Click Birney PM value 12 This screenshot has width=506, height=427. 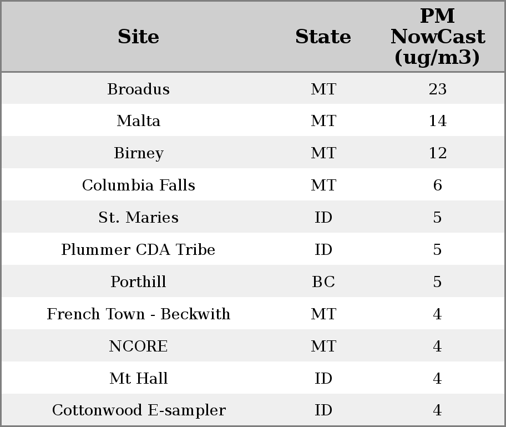tap(437, 153)
